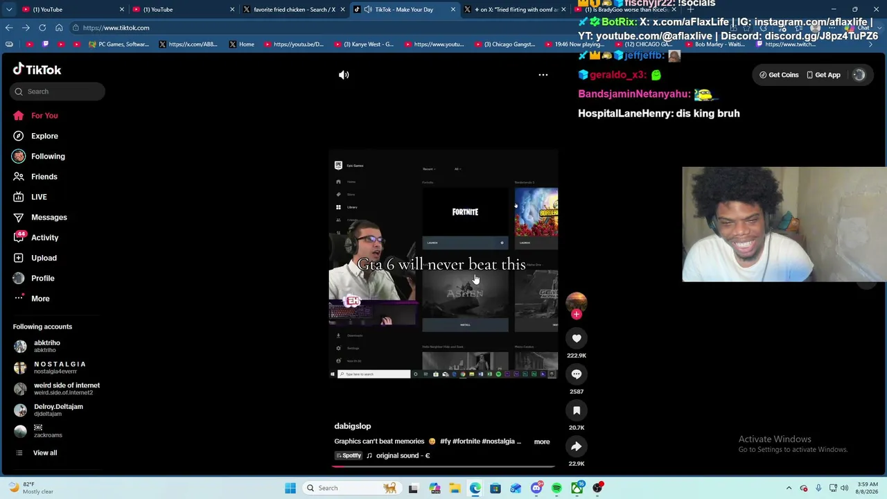Open the profile avatar menu at top right
887x499 pixels.
click(859, 75)
